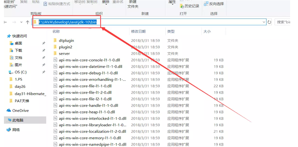This screenshot has height=147, width=298.
Task: Select 网络 in the navigation pane
Action: click(x=13, y=130)
